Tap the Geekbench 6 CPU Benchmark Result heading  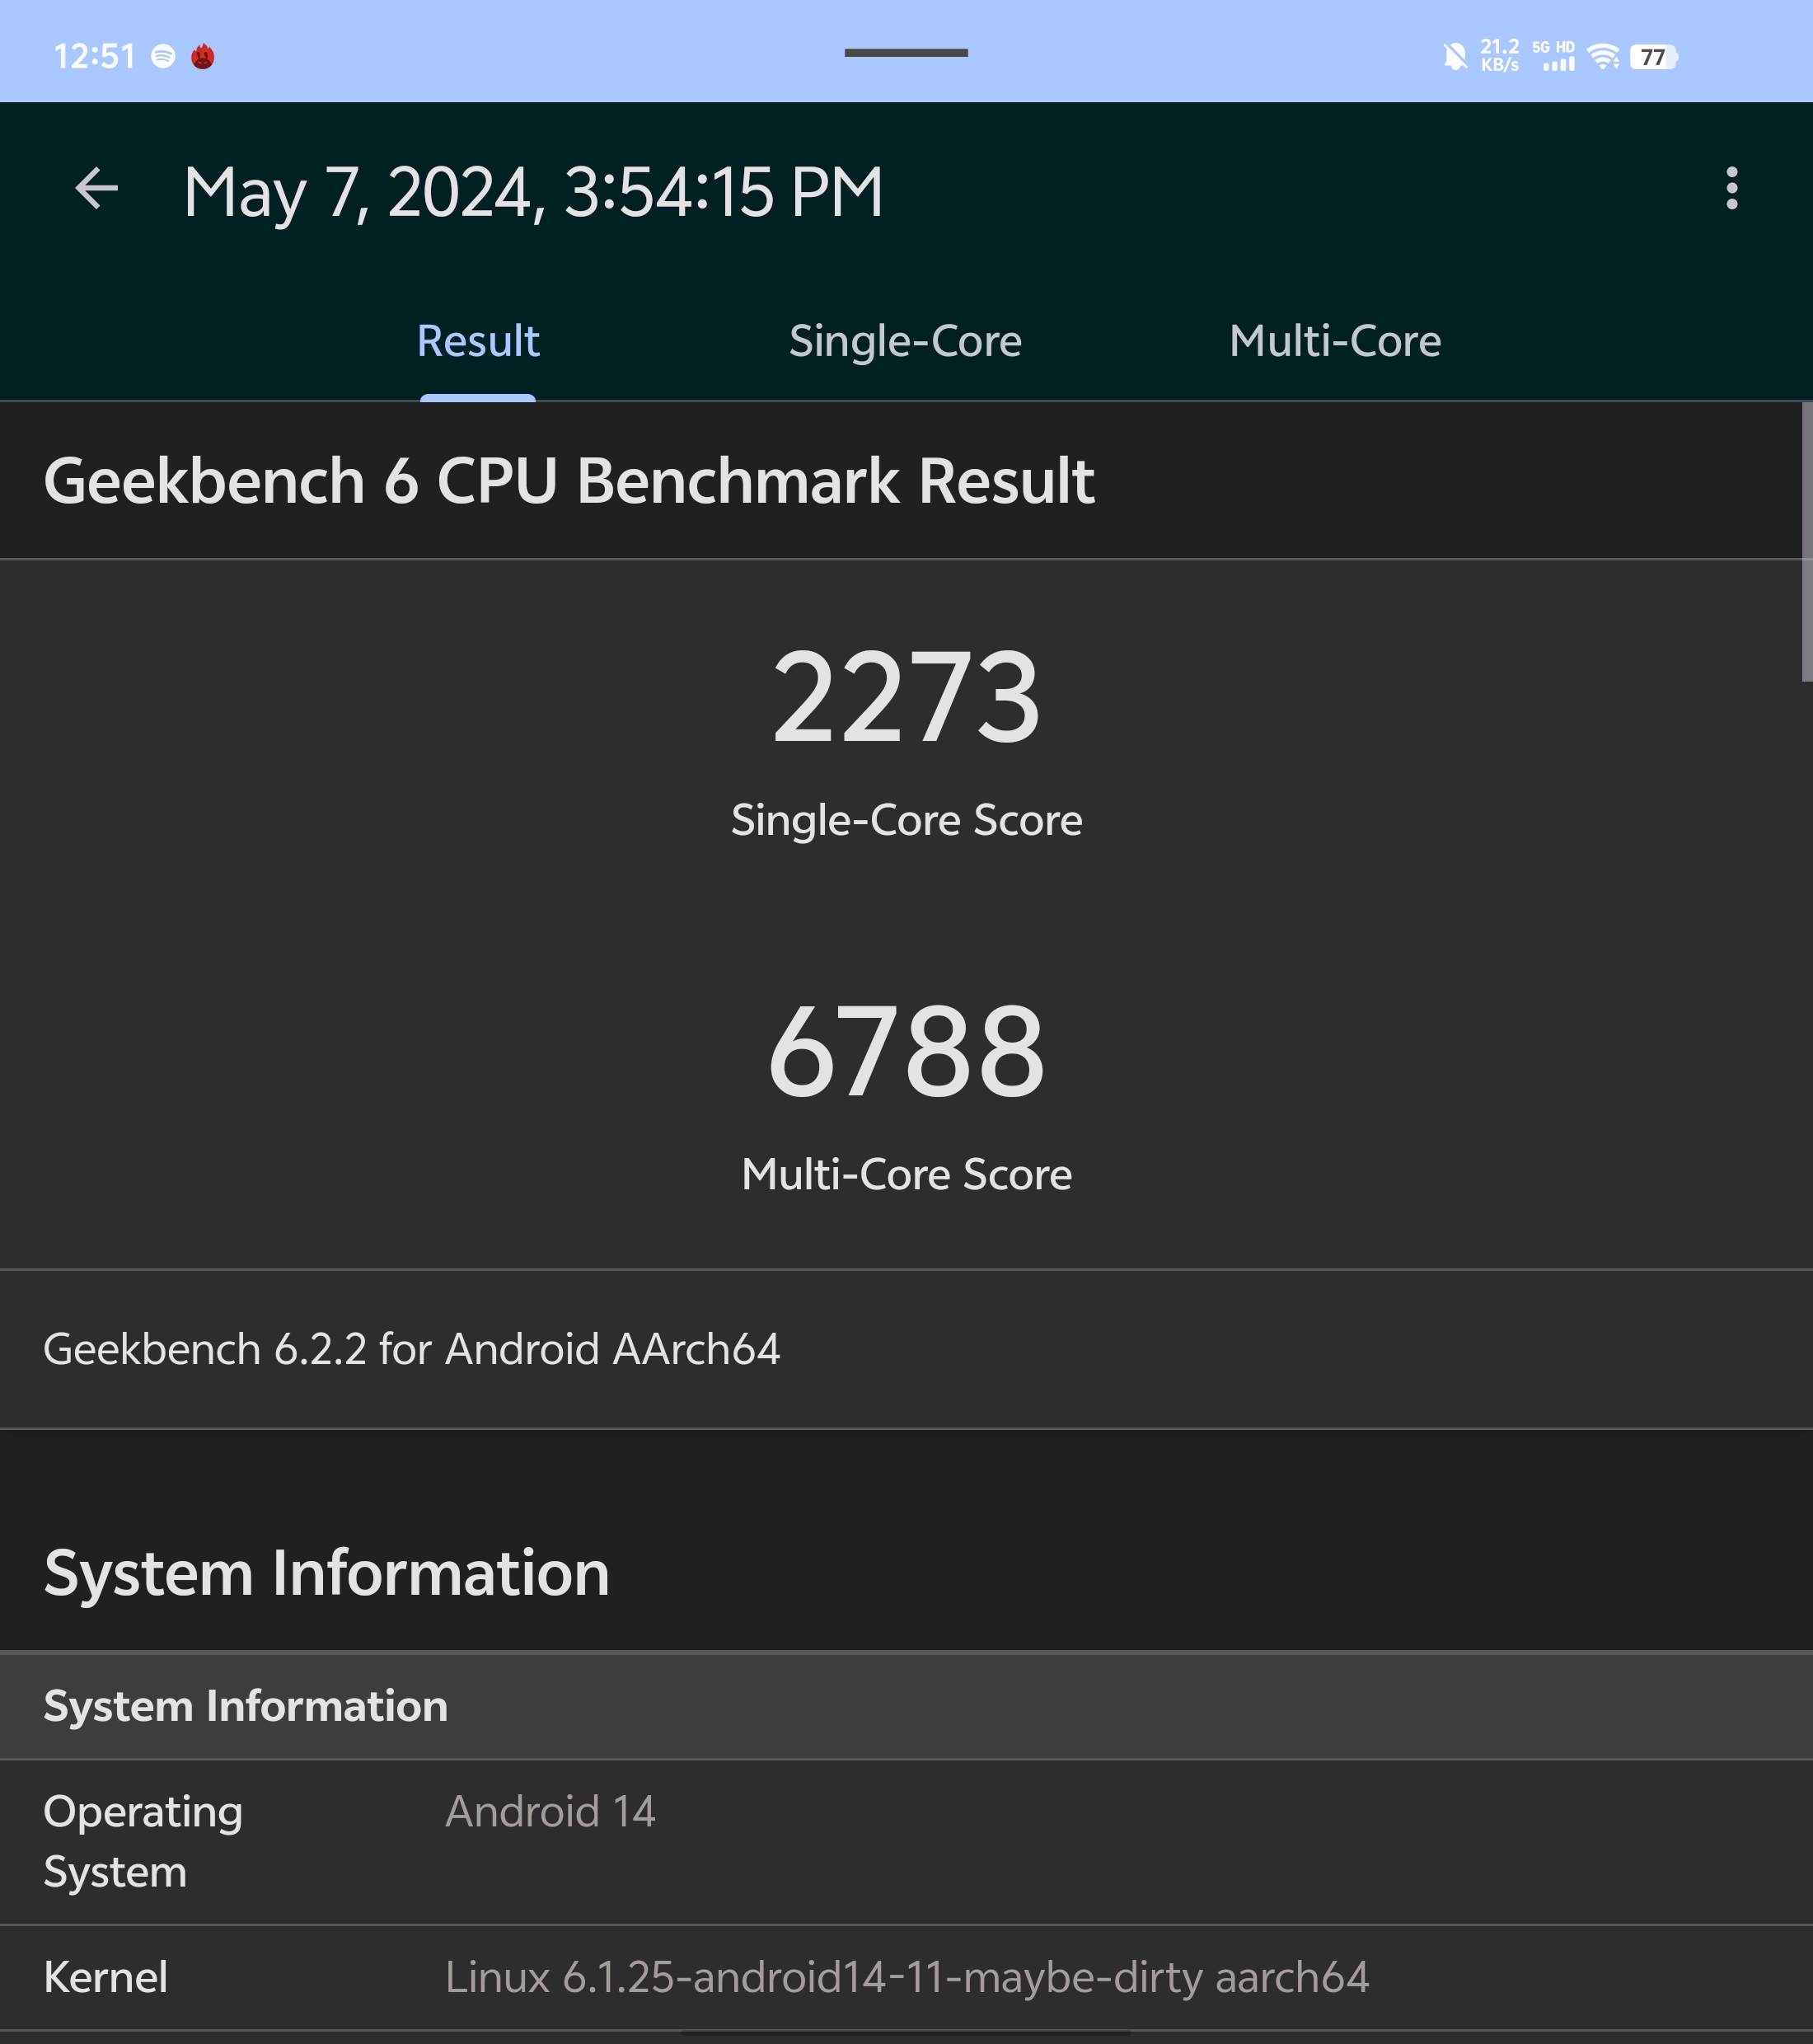click(569, 481)
